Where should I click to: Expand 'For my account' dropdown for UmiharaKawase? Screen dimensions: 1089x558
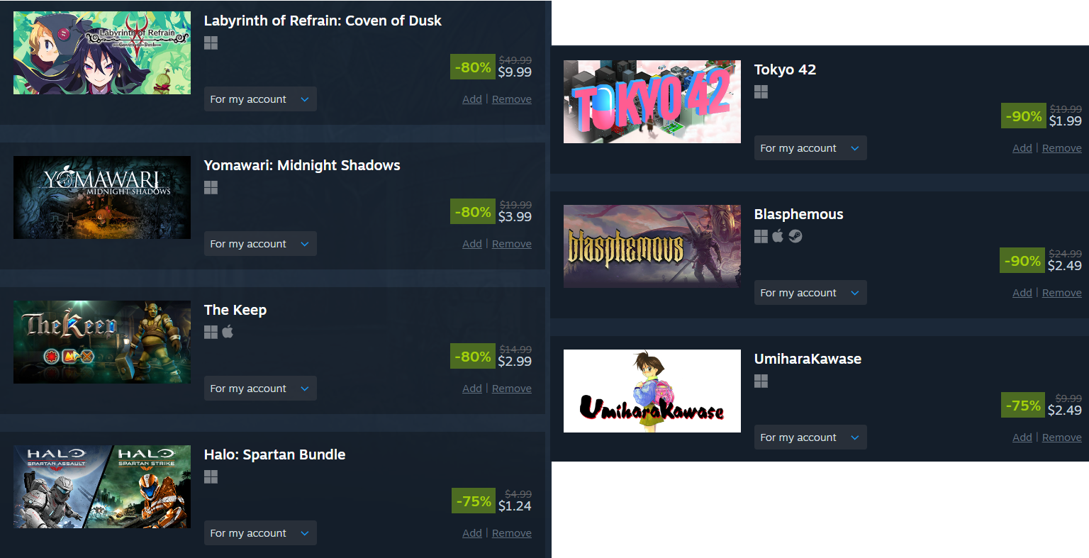[810, 437]
